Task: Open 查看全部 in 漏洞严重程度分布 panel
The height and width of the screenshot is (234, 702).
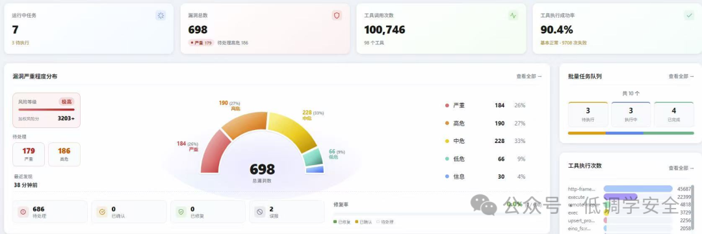Action: [528, 77]
